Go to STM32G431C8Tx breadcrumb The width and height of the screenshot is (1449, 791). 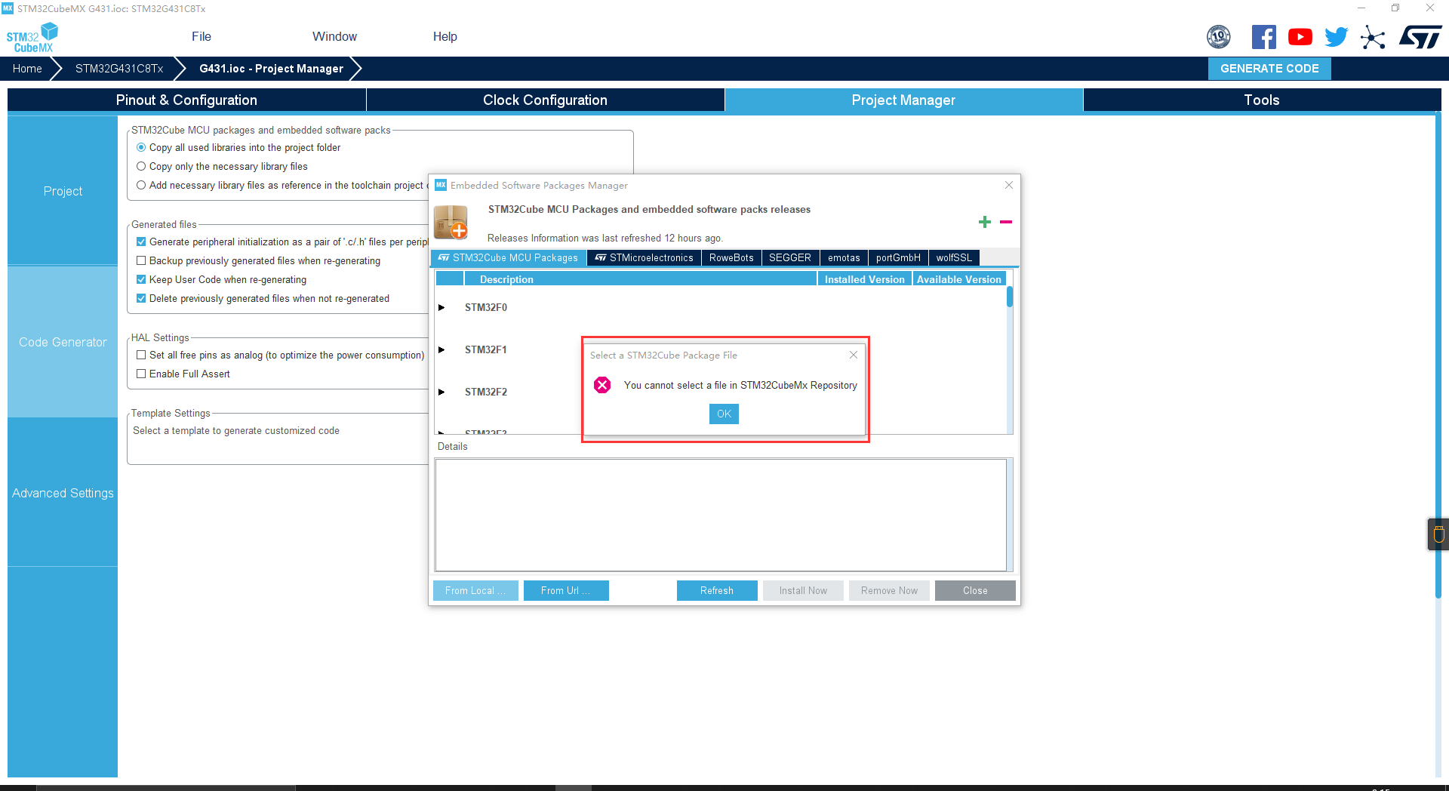pos(119,68)
